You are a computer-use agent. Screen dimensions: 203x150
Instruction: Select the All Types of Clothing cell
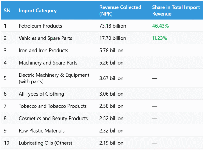41,94
